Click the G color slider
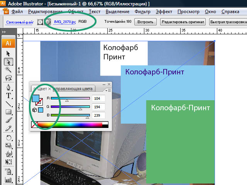The width and height of the screenshot is (247, 185). [x=70, y=107]
